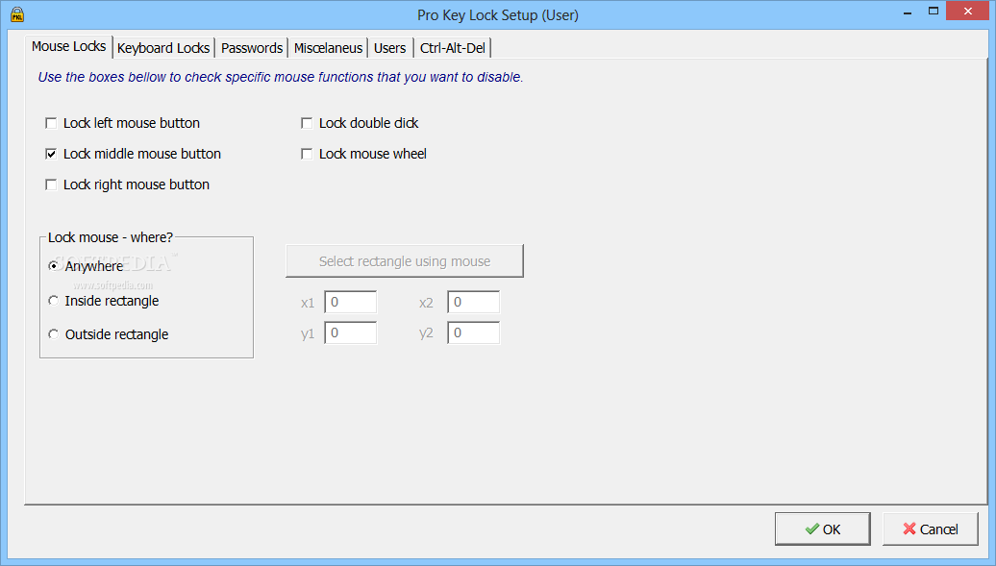Viewport: 996px width, 566px height.
Task: Click Select rectangle using mouse button
Action: [x=405, y=261]
